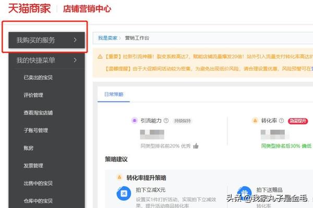Click the 我是卖家 breadcrumb link

click(x=107, y=38)
